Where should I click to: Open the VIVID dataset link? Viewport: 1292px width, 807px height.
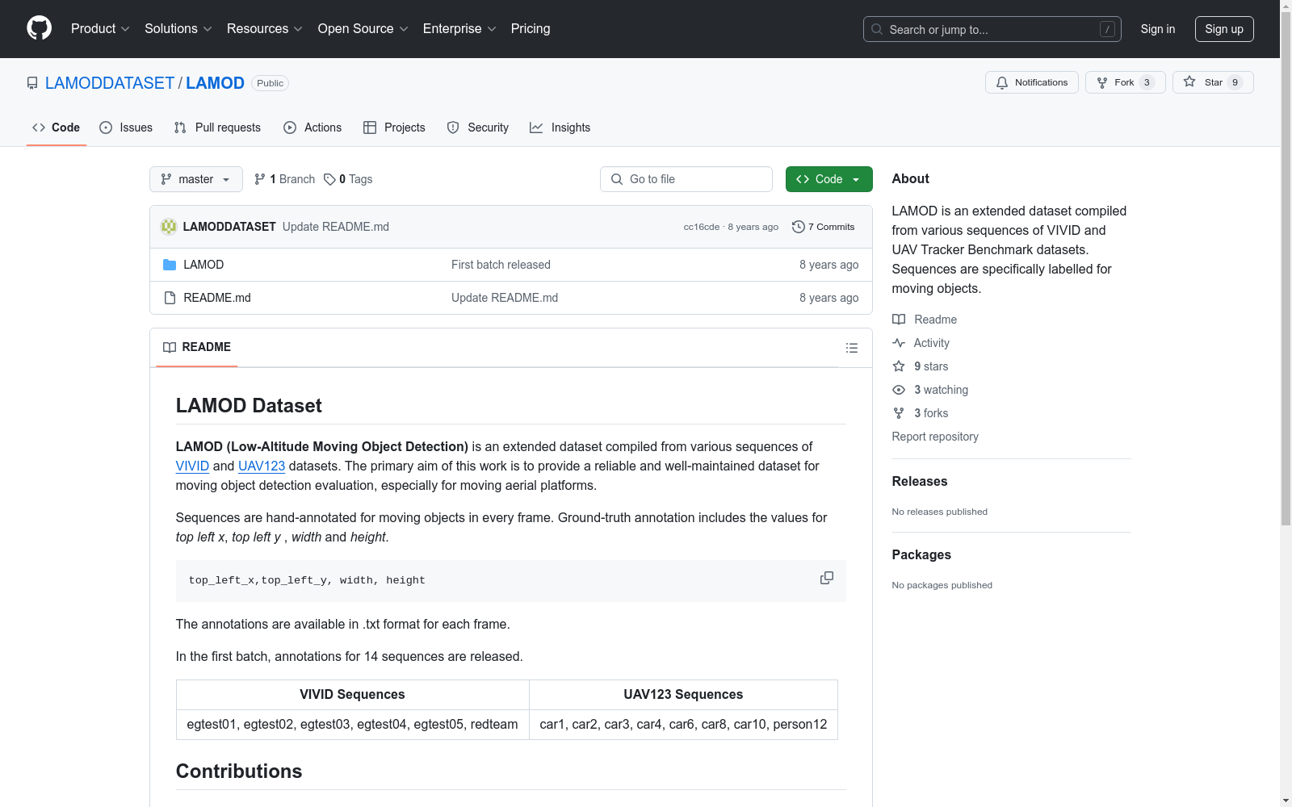[x=192, y=466]
